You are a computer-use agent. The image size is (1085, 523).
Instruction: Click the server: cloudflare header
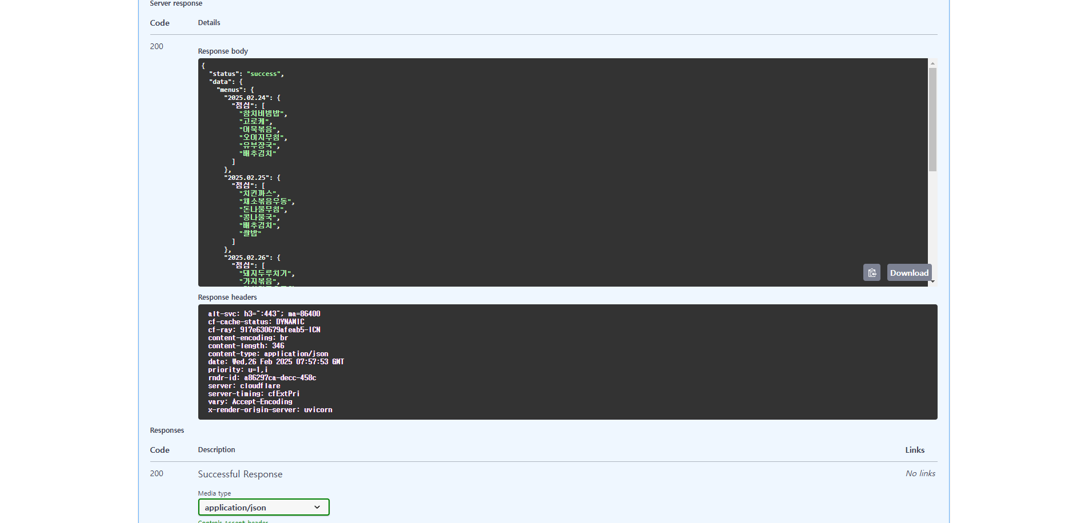(244, 385)
